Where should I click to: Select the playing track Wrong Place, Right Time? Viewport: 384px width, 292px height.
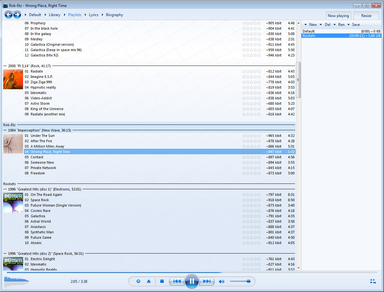[160, 152]
